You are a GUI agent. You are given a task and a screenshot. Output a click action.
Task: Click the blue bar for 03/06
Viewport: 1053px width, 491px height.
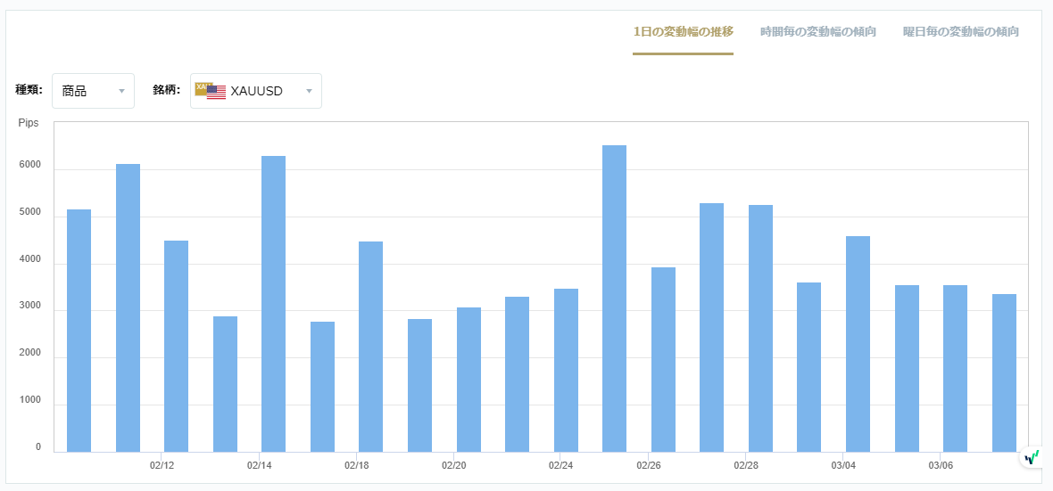click(x=955, y=369)
